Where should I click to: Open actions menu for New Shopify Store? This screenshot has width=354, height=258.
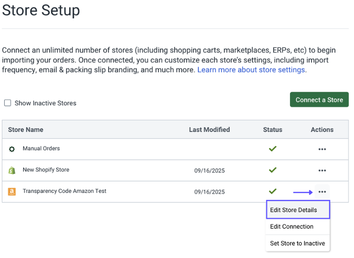click(322, 171)
